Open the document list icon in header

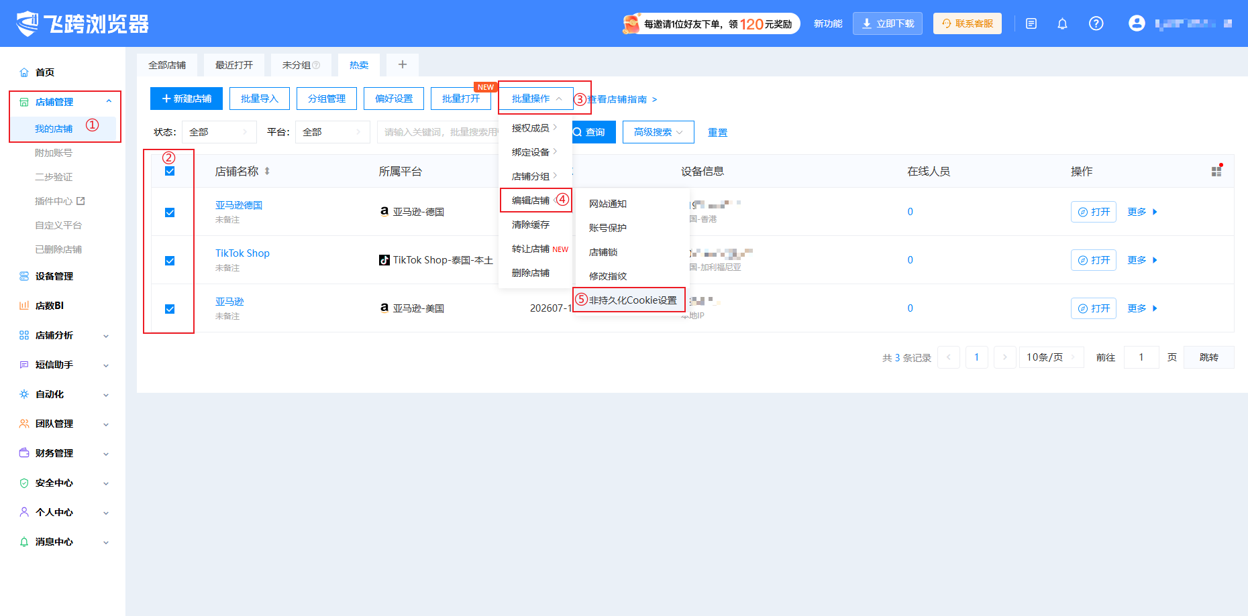click(x=1031, y=24)
